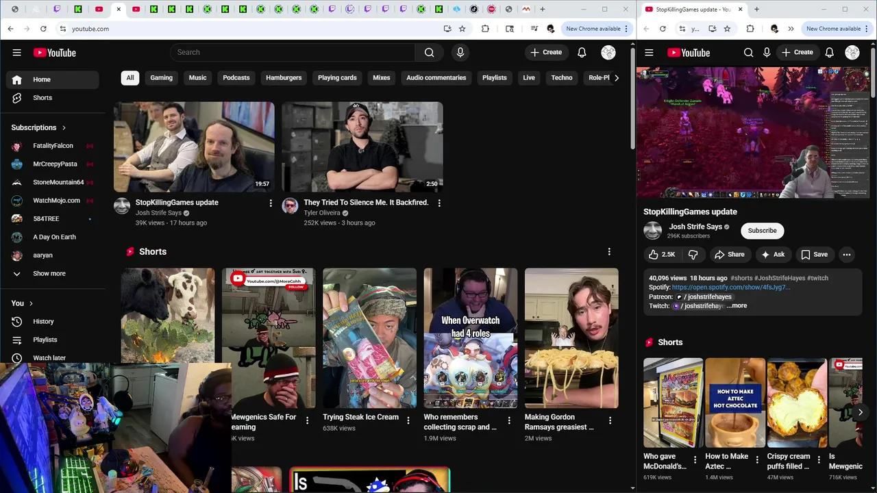This screenshot has width=877, height=493.
Task: Select the Playing cards filter chip
Action: (x=337, y=77)
